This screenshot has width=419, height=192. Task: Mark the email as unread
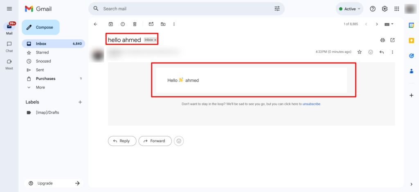pos(151,24)
